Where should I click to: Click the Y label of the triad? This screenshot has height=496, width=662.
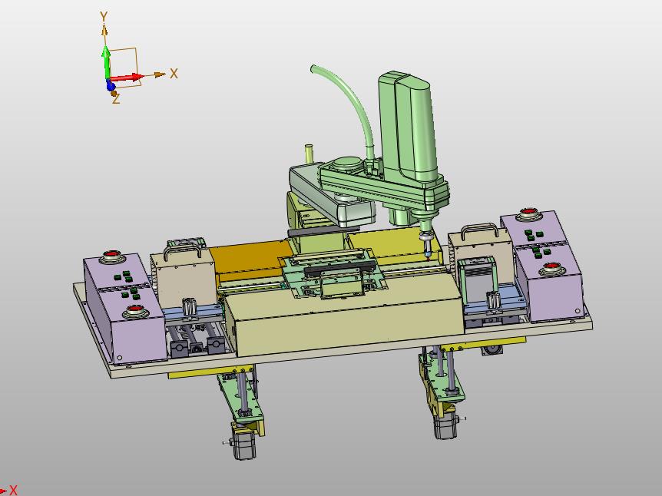pos(104,17)
